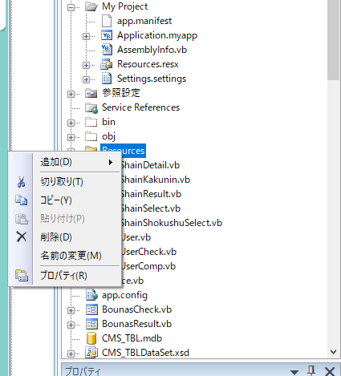Click the scissors cut icon in context menu
Screen dimensions: 341x376
(x=21, y=182)
